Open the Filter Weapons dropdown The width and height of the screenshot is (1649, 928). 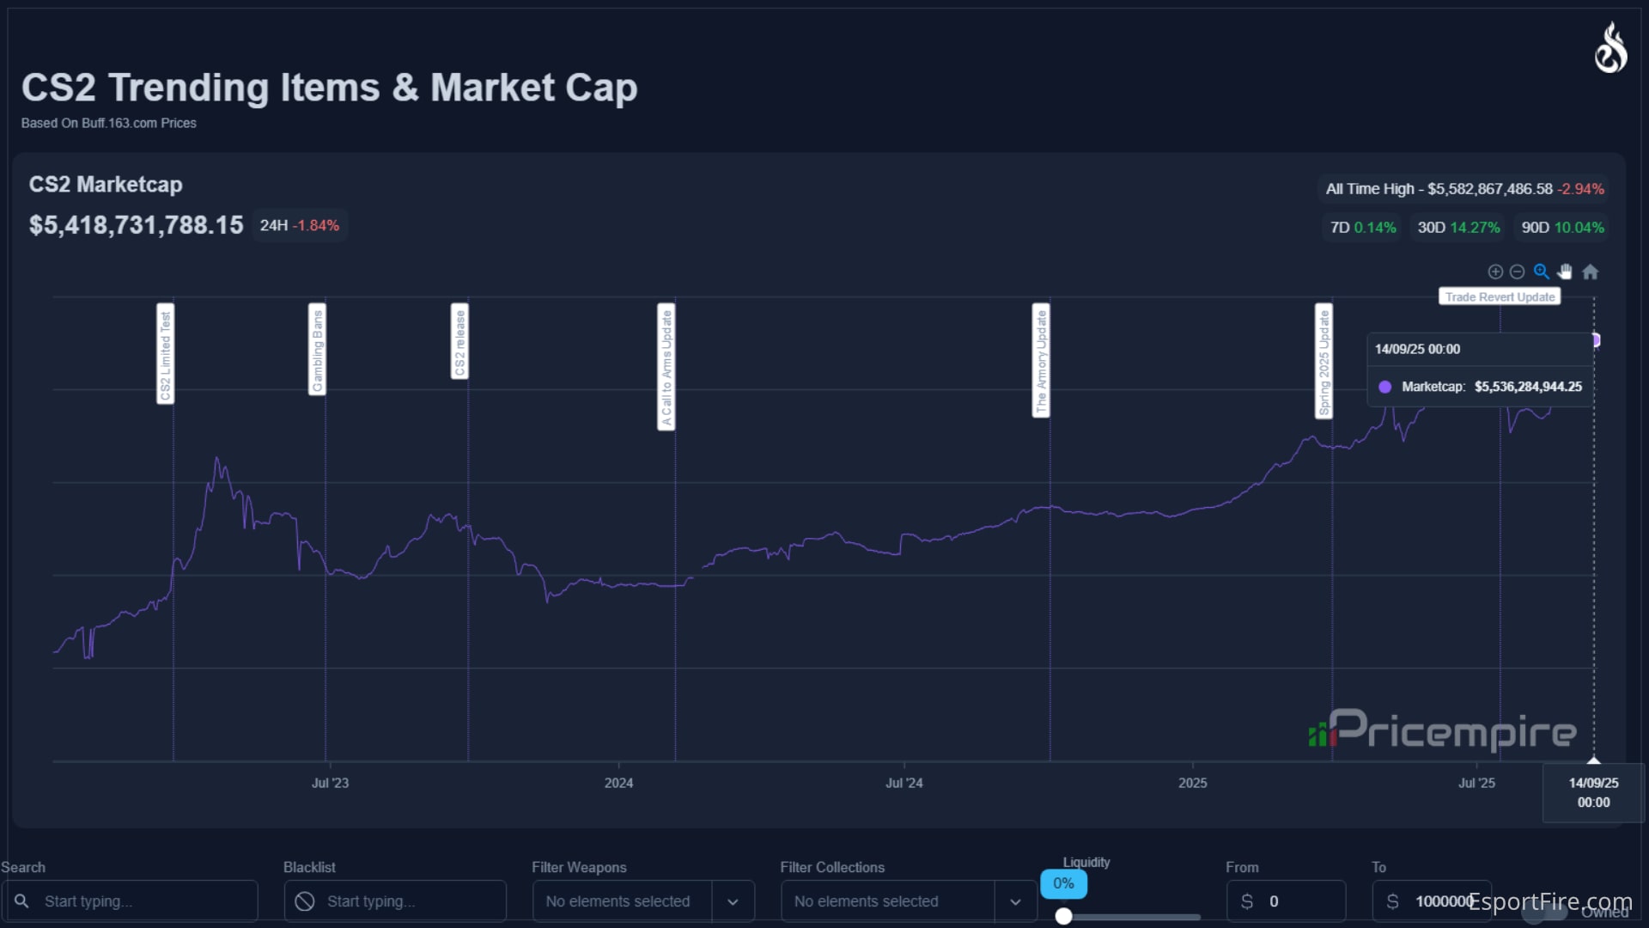[733, 901]
